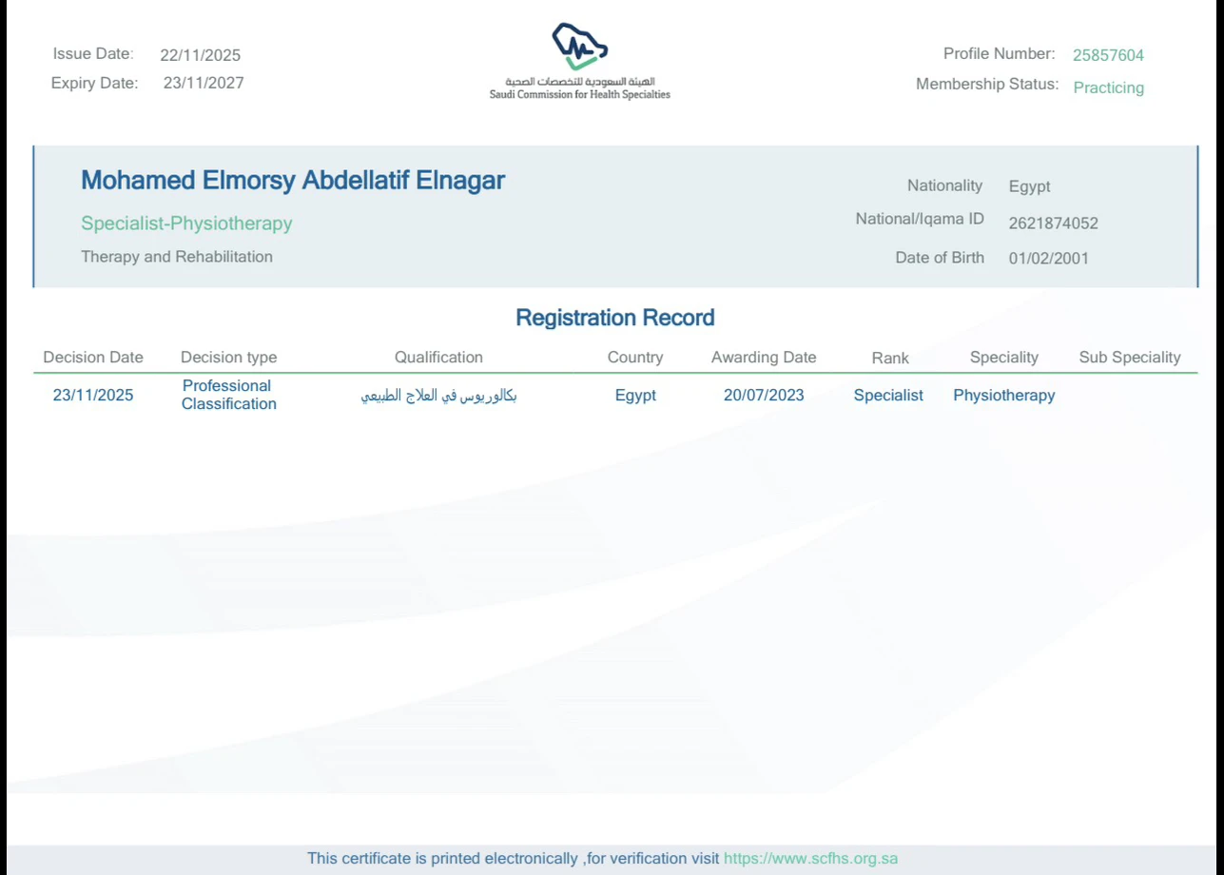Click the certificate holder's name heading
1224x875 pixels.
293,181
